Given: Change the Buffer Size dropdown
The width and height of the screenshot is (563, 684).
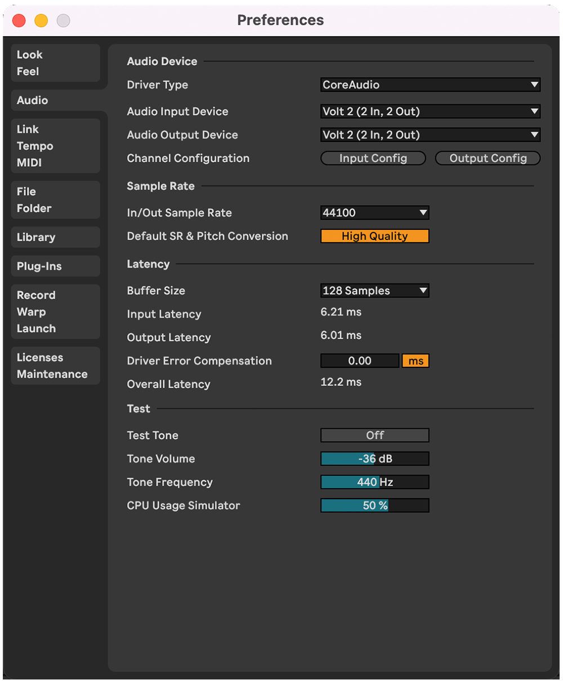Looking at the screenshot, I should point(374,291).
